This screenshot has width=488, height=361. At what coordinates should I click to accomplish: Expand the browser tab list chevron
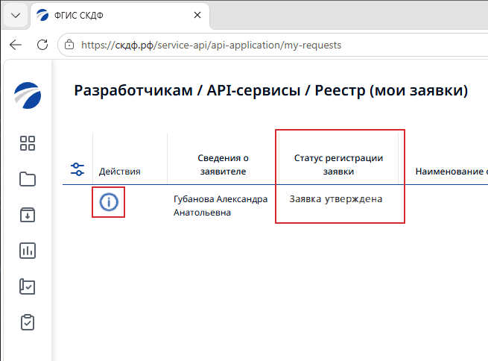coord(16,15)
